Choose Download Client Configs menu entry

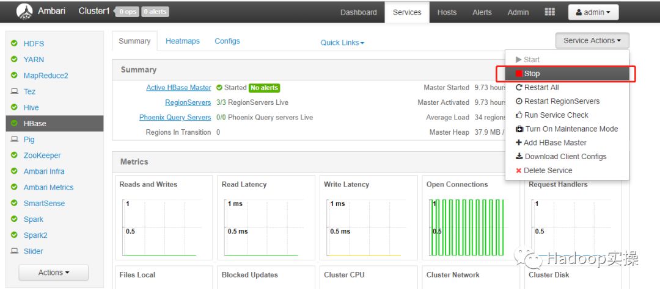pyautogui.click(x=567, y=156)
